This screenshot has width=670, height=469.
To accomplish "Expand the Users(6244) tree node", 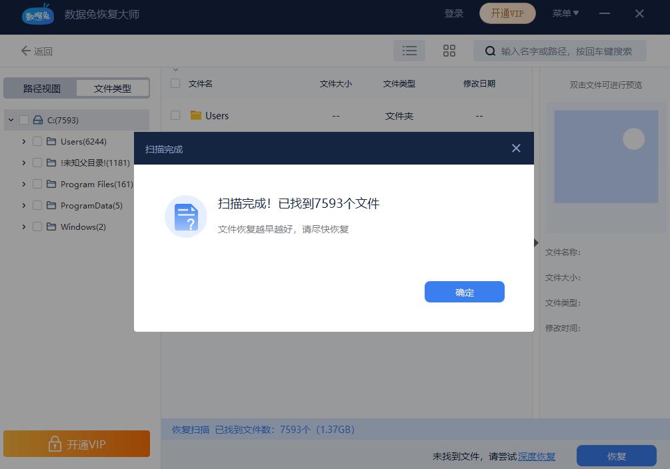I will [x=23, y=141].
